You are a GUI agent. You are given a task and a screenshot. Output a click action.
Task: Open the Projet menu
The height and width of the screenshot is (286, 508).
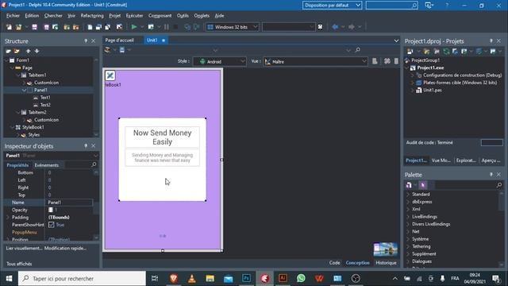114,16
